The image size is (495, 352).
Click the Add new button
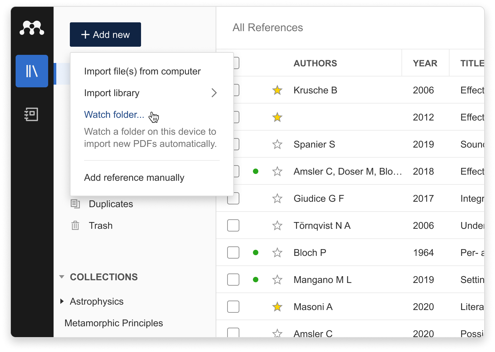(x=105, y=35)
